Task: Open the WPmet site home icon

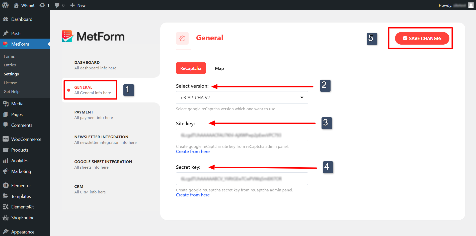Action: [x=16, y=5]
